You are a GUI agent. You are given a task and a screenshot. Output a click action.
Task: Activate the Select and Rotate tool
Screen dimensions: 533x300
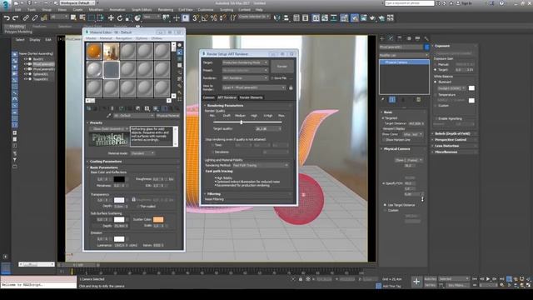click(120, 18)
